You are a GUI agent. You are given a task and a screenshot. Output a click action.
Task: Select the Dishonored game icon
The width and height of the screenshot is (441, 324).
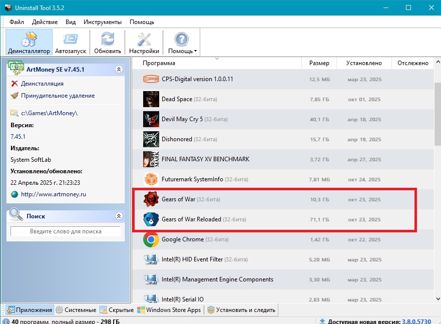coord(151,139)
